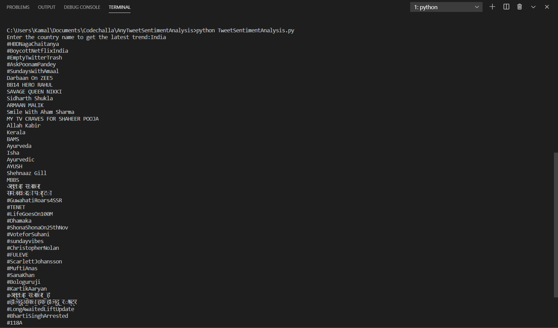Click the 'MBBS' trend line
The image size is (558, 328).
tap(13, 180)
